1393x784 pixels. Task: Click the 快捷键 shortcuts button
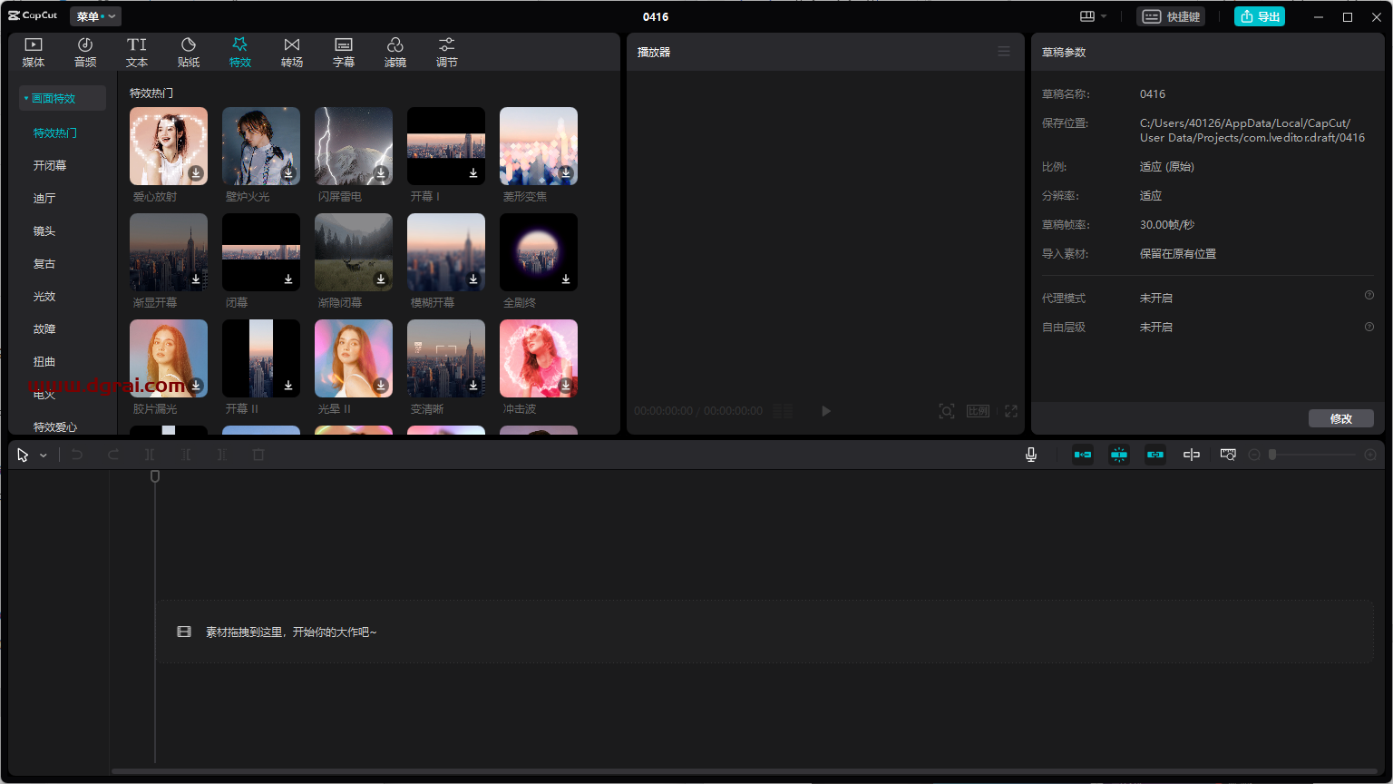tap(1172, 16)
